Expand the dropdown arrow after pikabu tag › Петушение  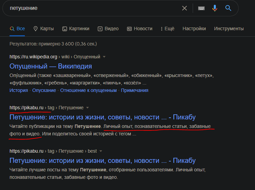tap(87, 108)
